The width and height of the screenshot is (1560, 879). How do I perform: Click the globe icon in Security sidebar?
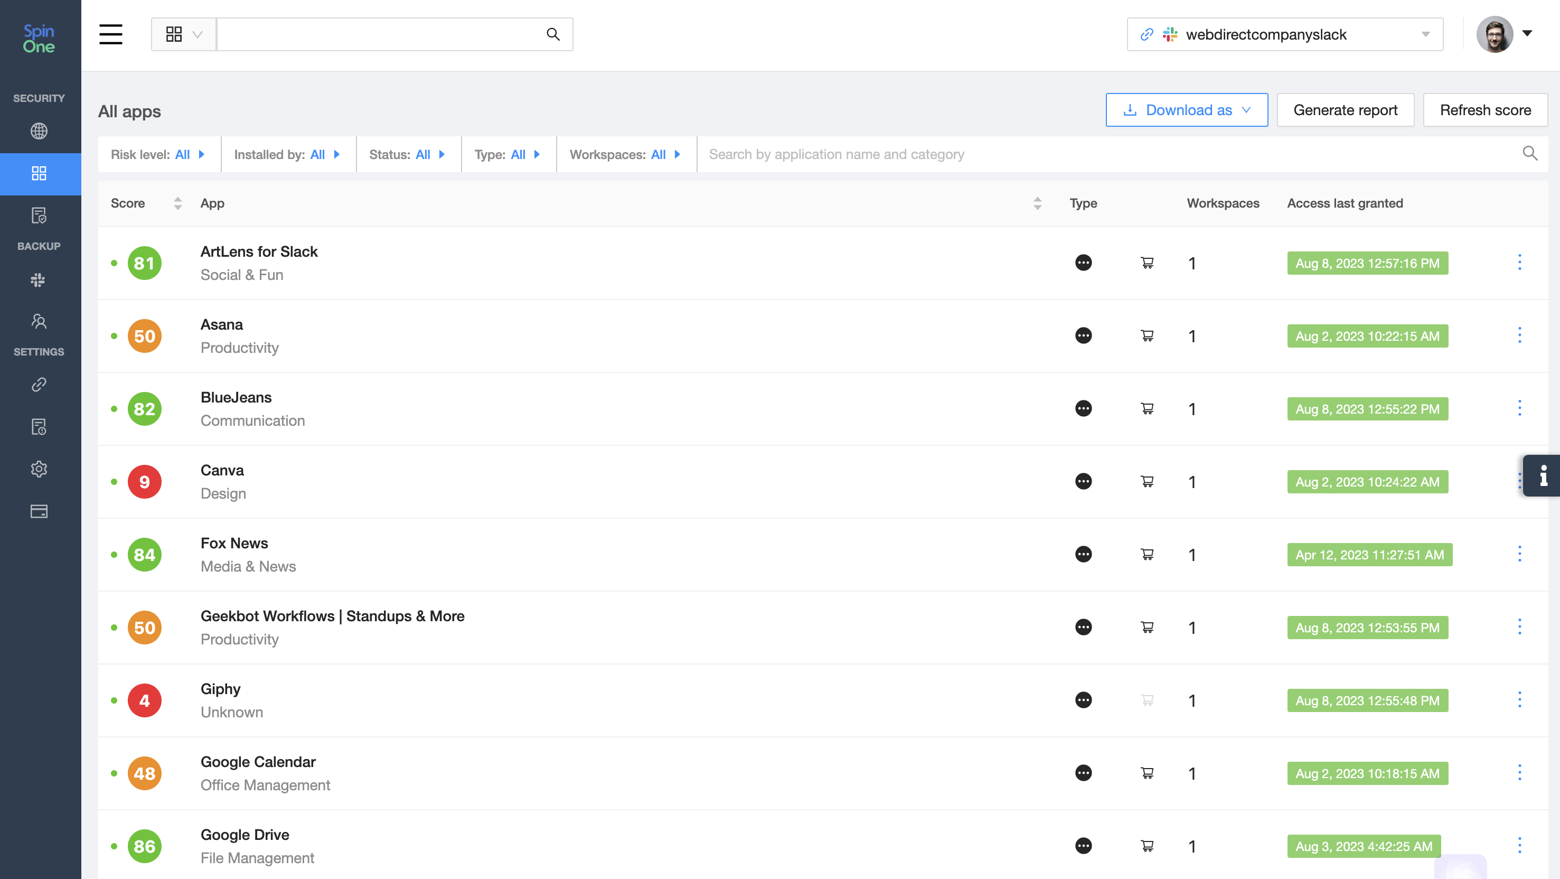[x=39, y=131]
